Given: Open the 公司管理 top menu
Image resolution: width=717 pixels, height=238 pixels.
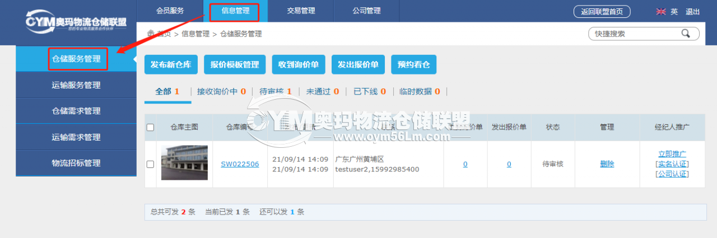Looking at the screenshot, I should pyautogui.click(x=367, y=11).
